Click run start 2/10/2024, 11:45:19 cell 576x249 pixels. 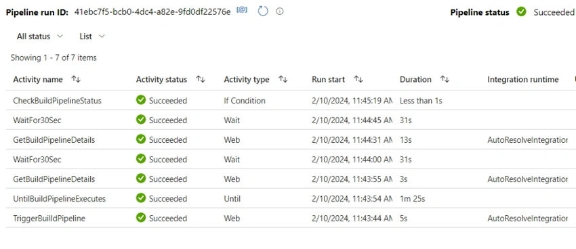pyautogui.click(x=352, y=101)
